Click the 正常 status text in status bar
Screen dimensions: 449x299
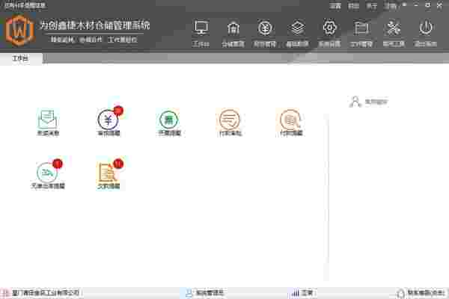coord(307,293)
